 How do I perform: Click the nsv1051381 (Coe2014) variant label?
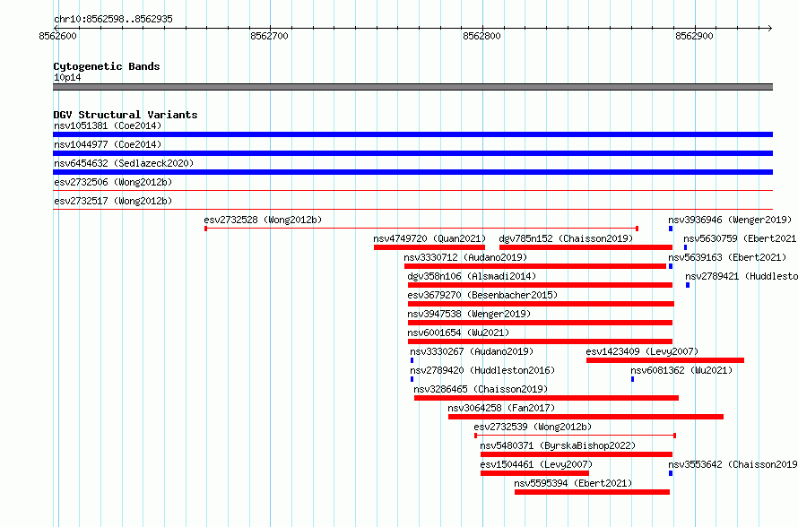point(108,125)
